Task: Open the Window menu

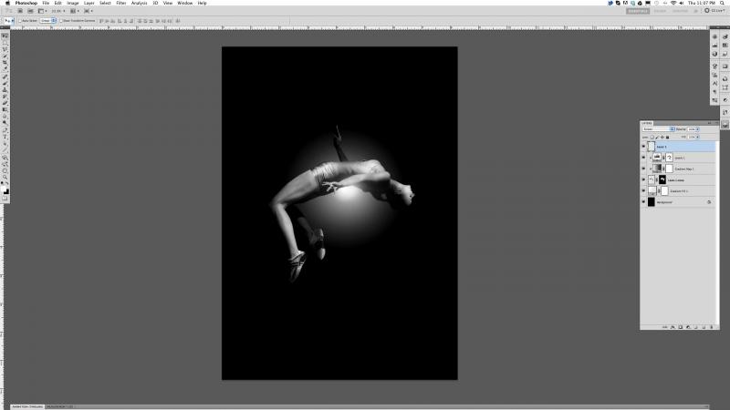Action: (184, 3)
